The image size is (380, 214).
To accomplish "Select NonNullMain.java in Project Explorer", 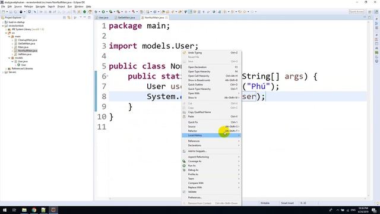I will click(28, 51).
